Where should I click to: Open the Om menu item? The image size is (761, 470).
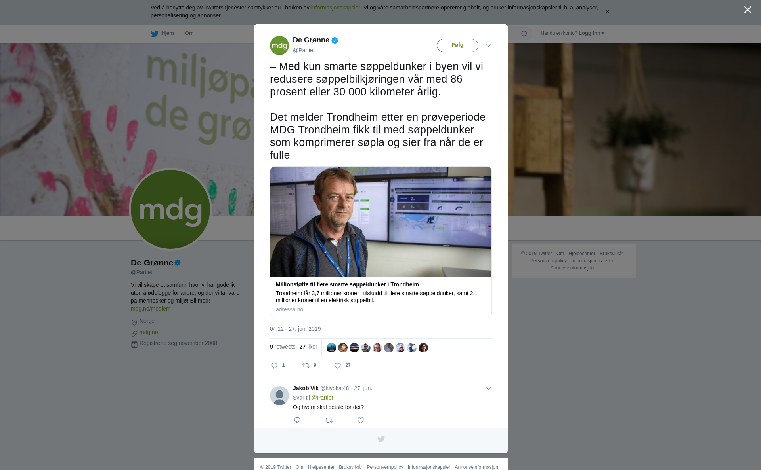[x=189, y=33]
